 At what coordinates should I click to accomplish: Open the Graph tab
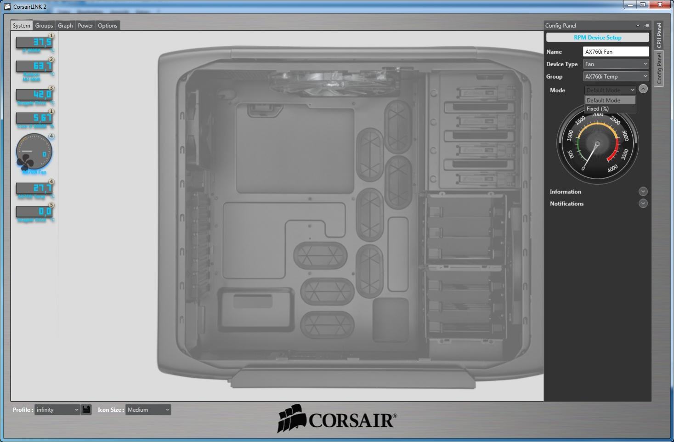pos(65,26)
